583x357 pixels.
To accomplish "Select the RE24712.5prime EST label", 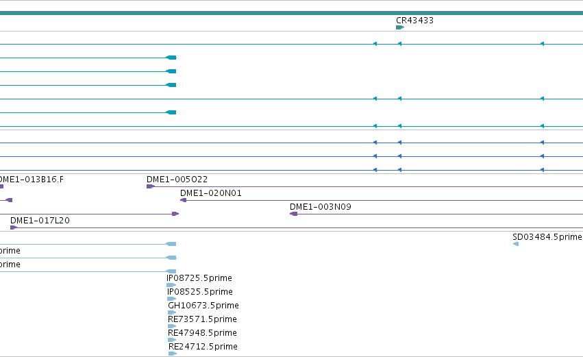I will 203,347.
